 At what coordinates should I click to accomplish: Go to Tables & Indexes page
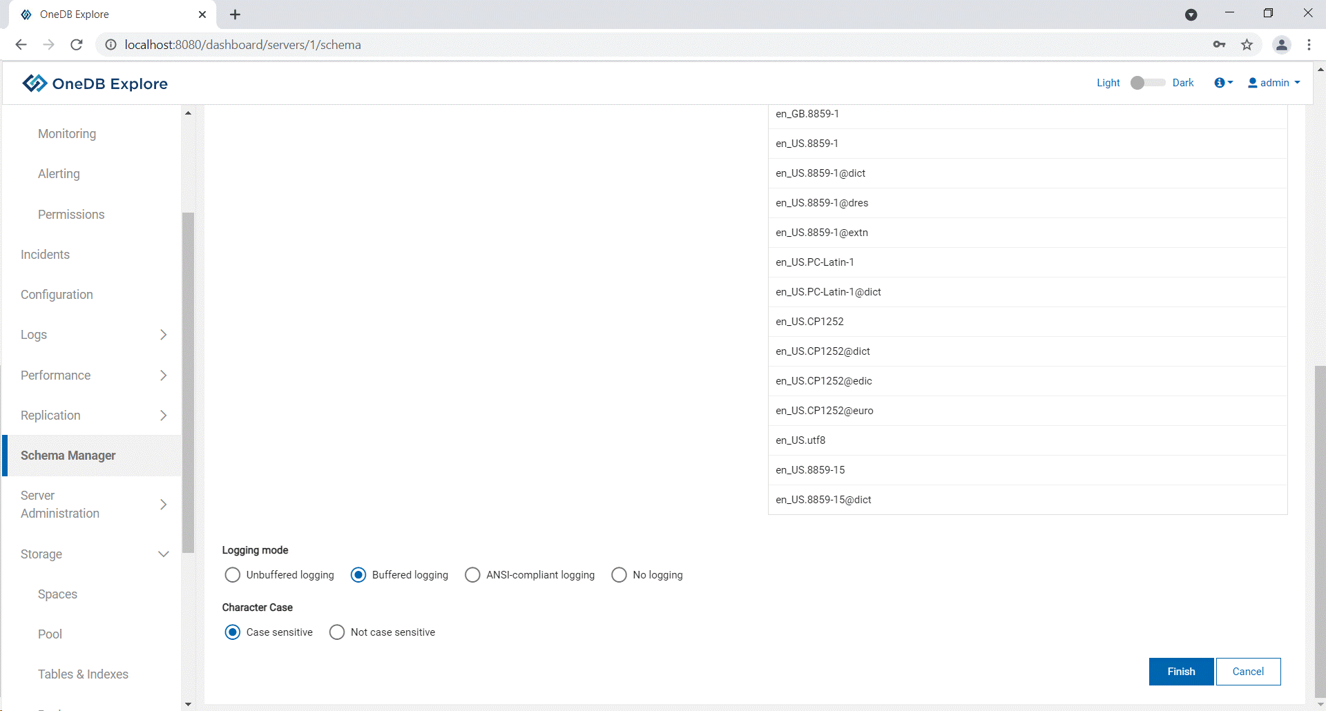(x=83, y=674)
